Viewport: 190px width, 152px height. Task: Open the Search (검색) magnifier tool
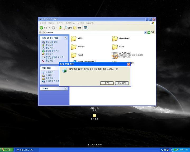[x=68, y=28]
